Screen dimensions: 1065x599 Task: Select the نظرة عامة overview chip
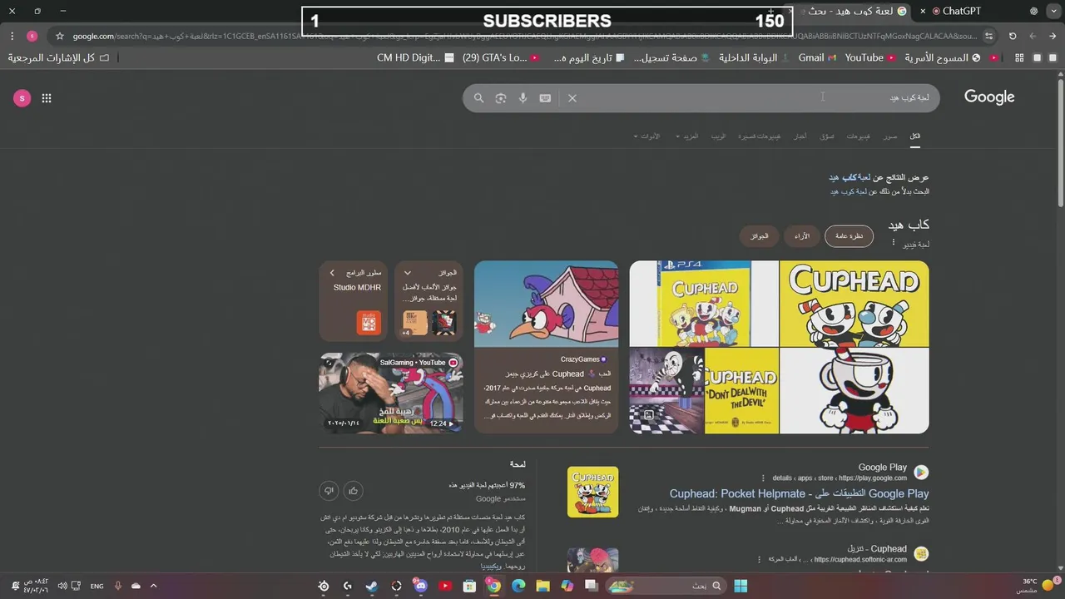pos(849,236)
